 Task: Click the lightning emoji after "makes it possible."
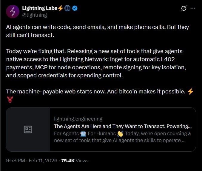(190, 92)
